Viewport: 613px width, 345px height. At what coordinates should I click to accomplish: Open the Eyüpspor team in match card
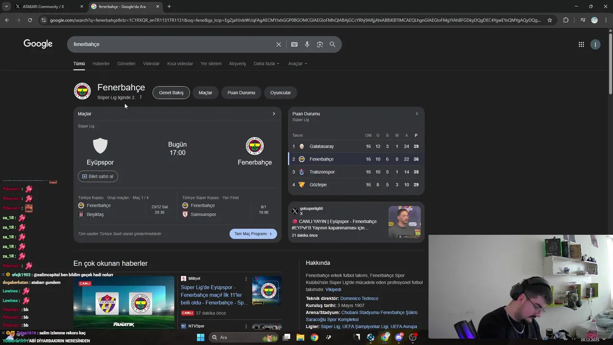click(x=100, y=151)
